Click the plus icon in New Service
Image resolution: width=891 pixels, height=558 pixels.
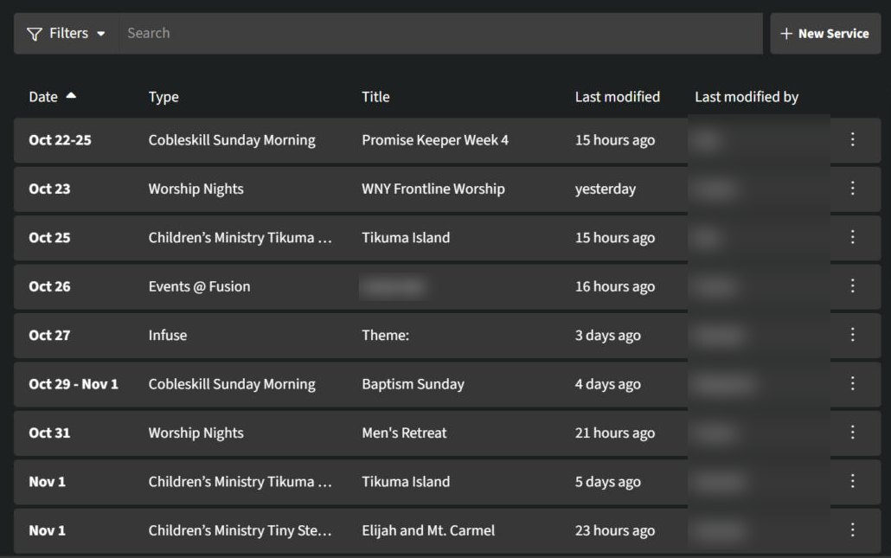pos(785,34)
